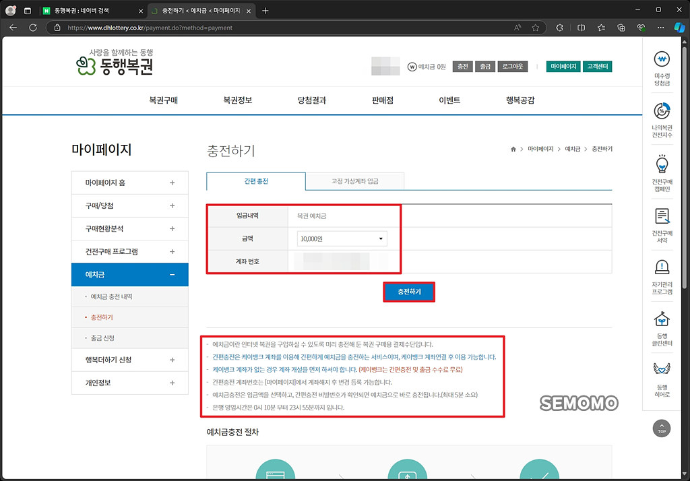The width and height of the screenshot is (690, 481).
Task: Click the header 충전 button
Action: point(462,67)
